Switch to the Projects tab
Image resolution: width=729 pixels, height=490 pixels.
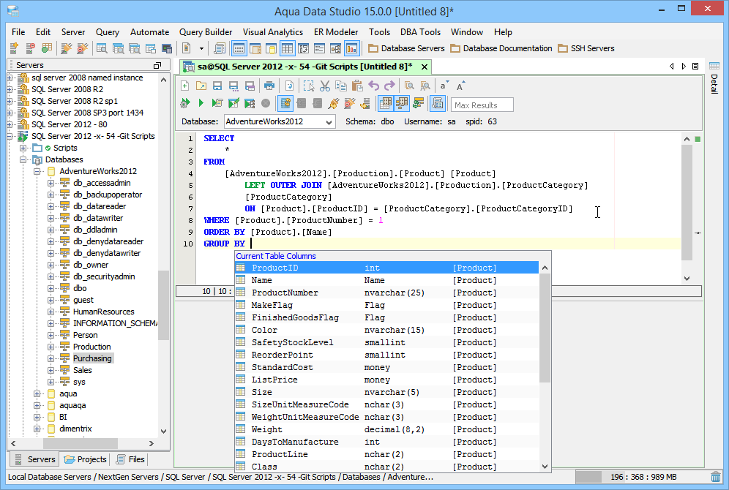[x=86, y=459]
